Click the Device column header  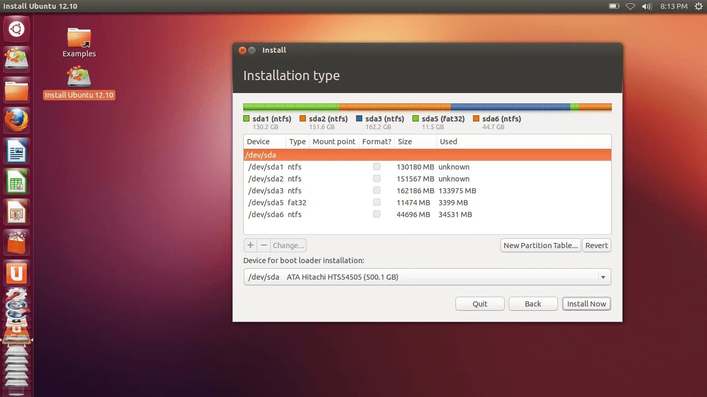click(265, 142)
